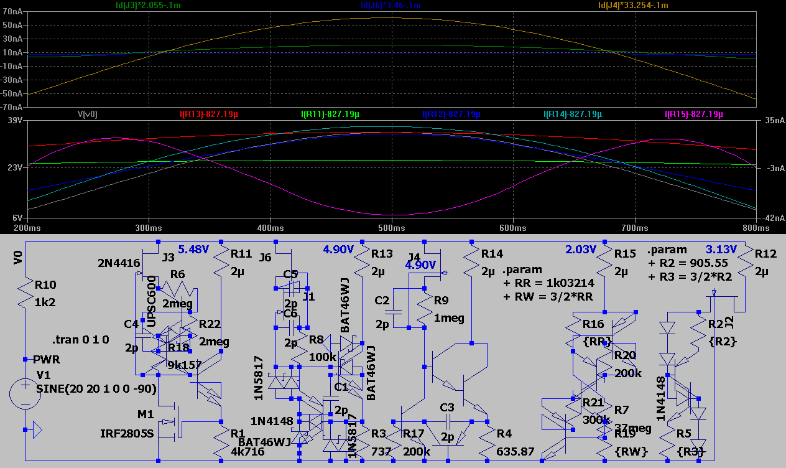The image size is (786, 468).
Task: Click the R9 resistor symbol
Action: pos(424,309)
